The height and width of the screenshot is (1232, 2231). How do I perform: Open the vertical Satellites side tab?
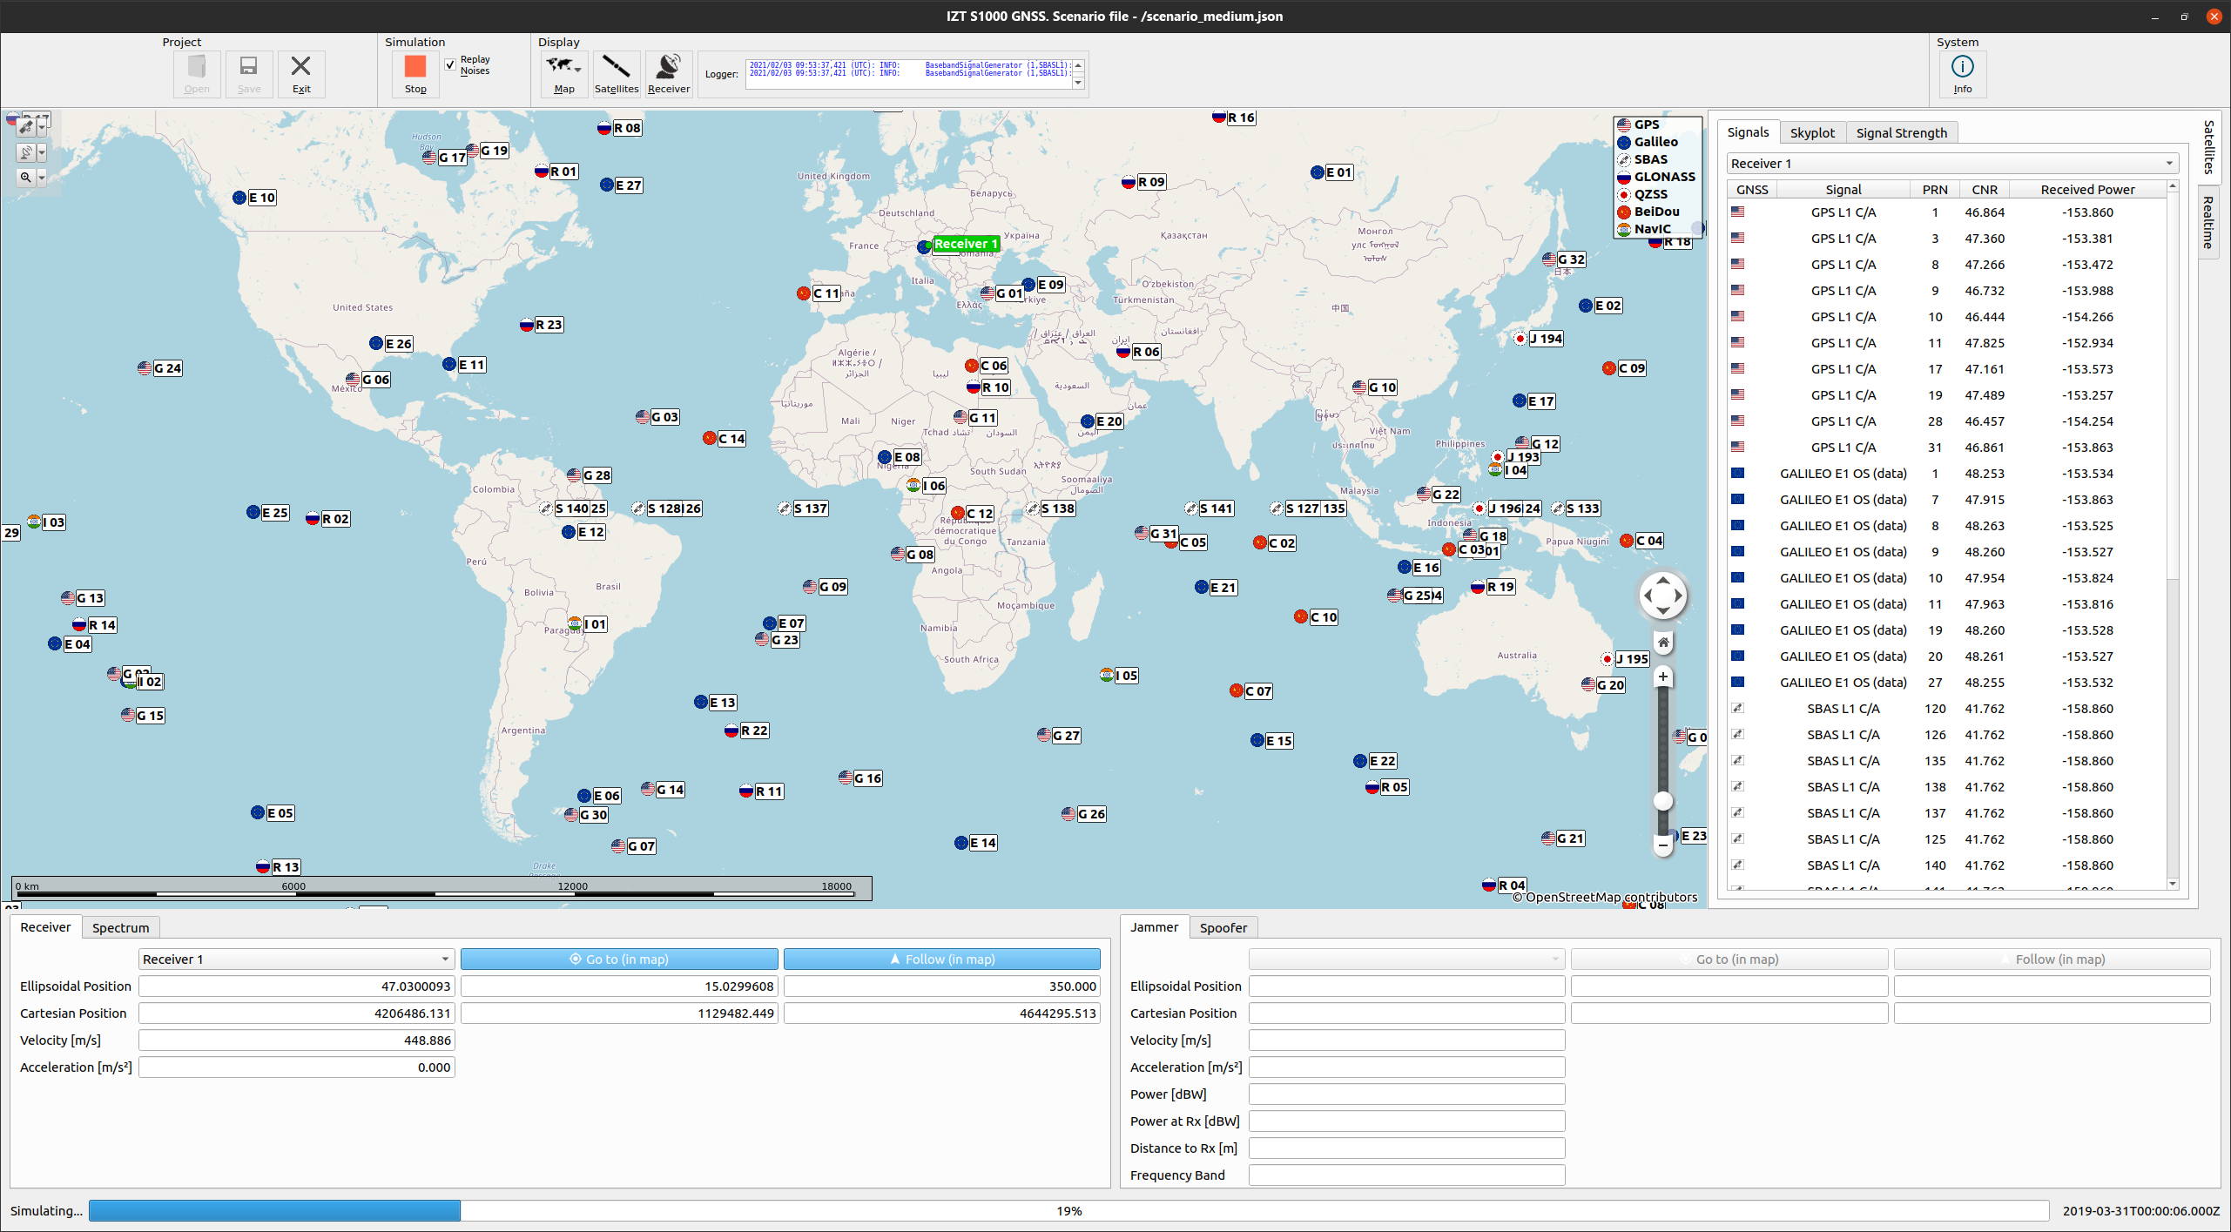[2207, 147]
